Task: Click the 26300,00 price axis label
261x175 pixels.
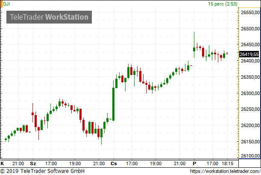Action: pyautogui.click(x=250, y=93)
